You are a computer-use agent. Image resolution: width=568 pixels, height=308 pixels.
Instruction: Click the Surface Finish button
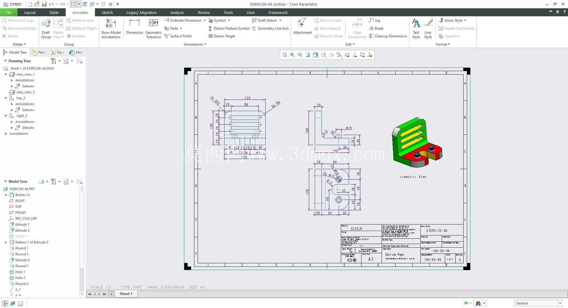(x=178, y=36)
